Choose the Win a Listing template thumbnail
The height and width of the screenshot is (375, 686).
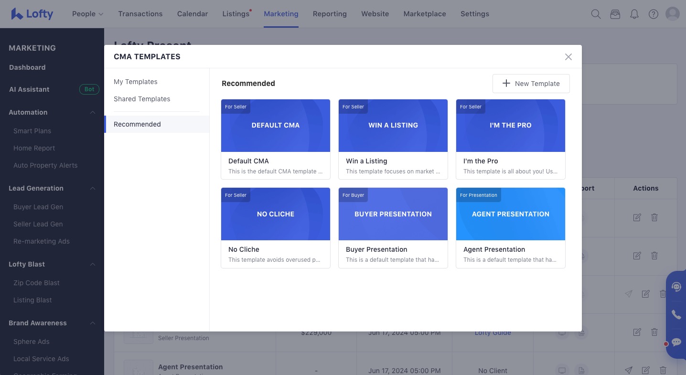393,126
